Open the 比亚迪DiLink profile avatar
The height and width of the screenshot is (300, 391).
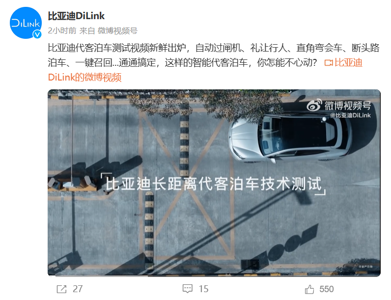(26, 23)
